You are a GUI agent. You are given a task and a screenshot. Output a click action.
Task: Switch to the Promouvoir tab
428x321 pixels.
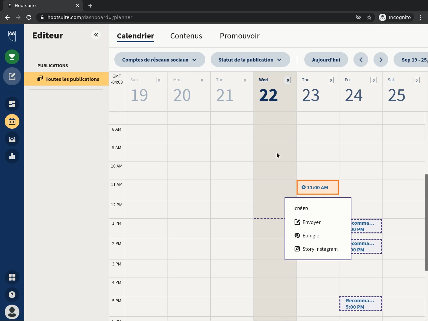click(240, 36)
